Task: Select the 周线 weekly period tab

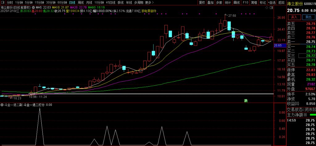Action: coord(81,2)
